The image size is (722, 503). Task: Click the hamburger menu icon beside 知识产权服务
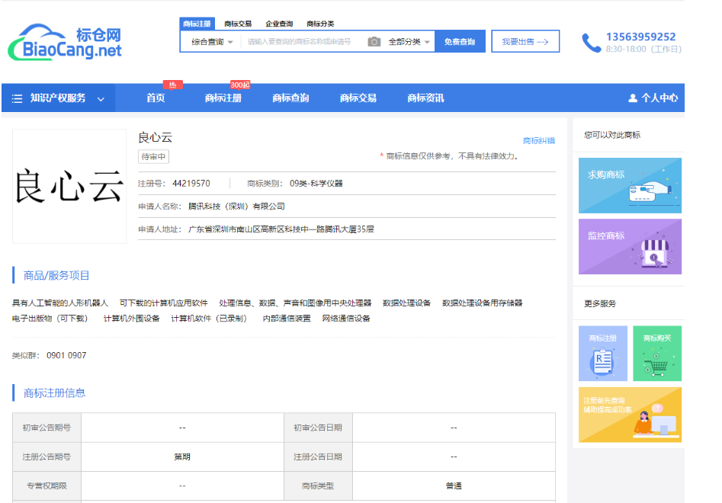tap(17, 98)
